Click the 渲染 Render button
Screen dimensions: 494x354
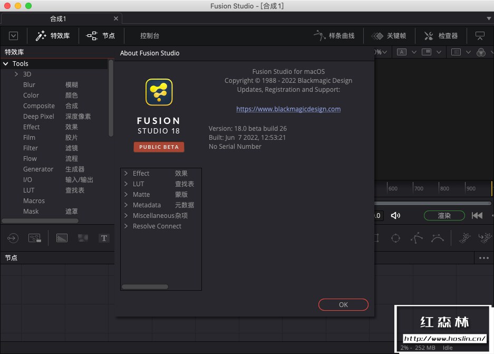(444, 216)
